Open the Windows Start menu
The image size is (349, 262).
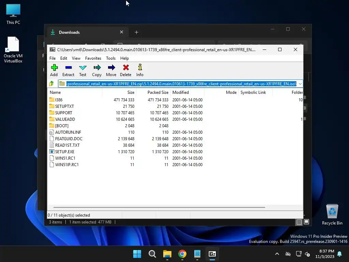pyautogui.click(x=137, y=254)
